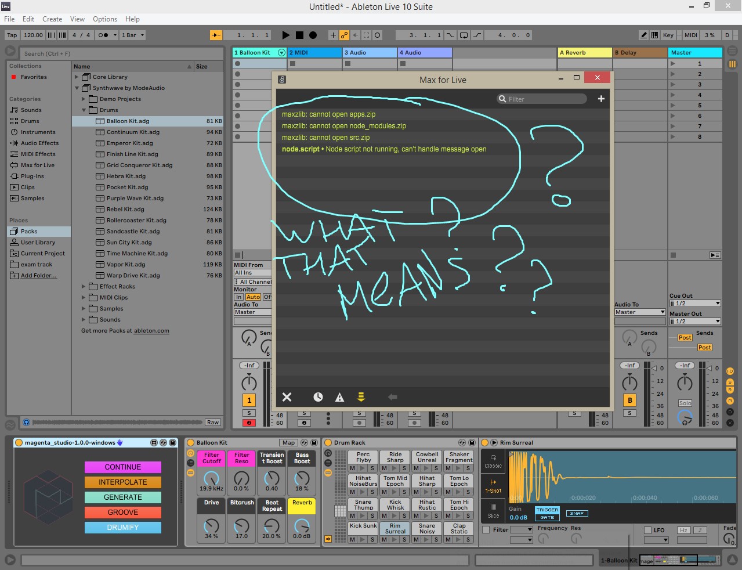This screenshot has height=570, width=742.
Task: Open magenta_studio device in Max editor
Action: 154,442
